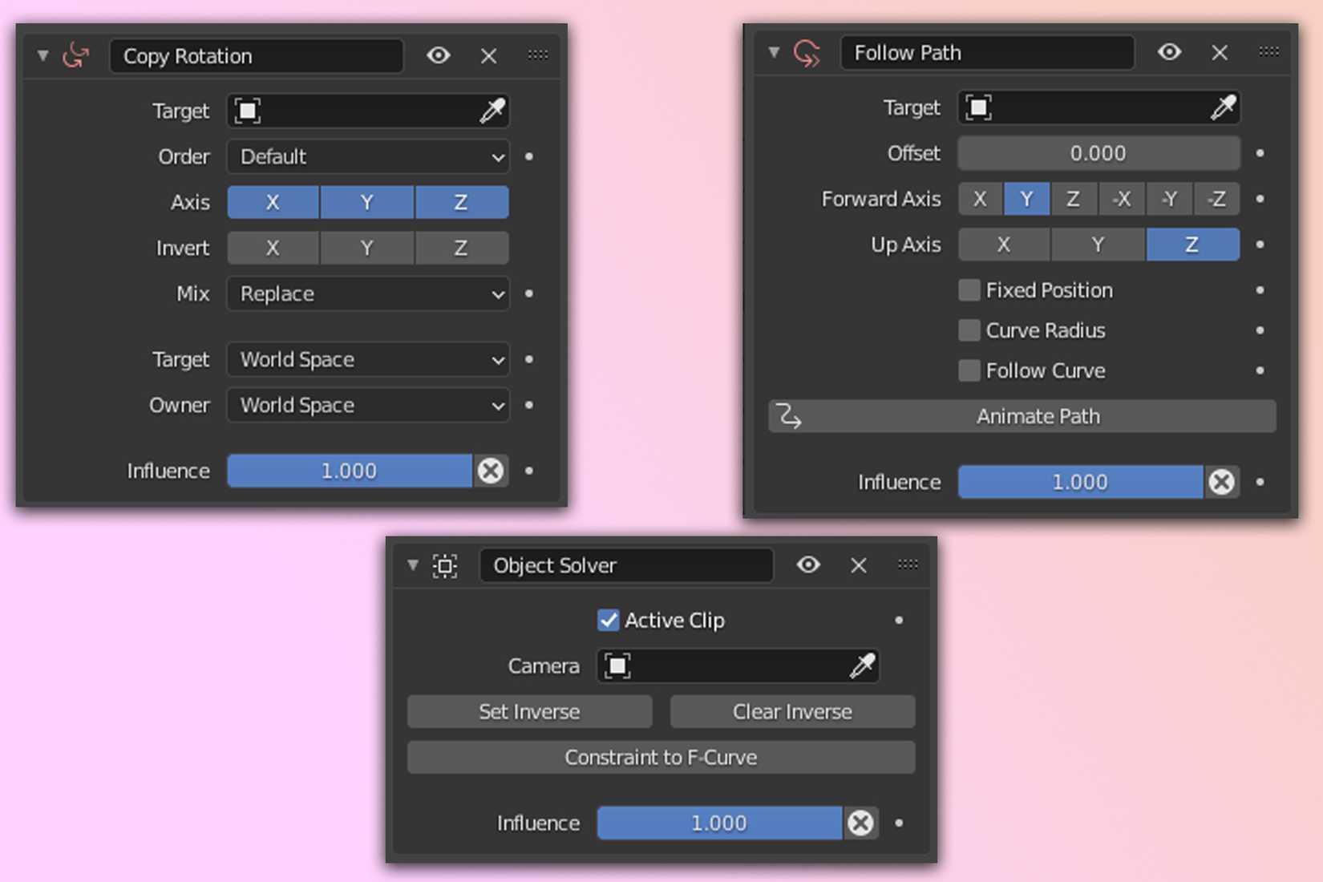
Task: Use the eyedropper to pick Copy Rotation target
Action: click(492, 111)
